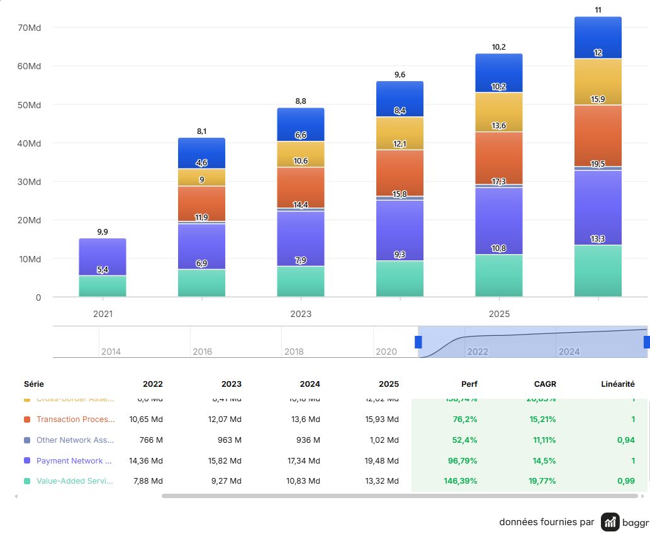Screen dimensions: 650x539
Task: Click the 2026 yellow segment labeled 15,9
Action: click(598, 82)
